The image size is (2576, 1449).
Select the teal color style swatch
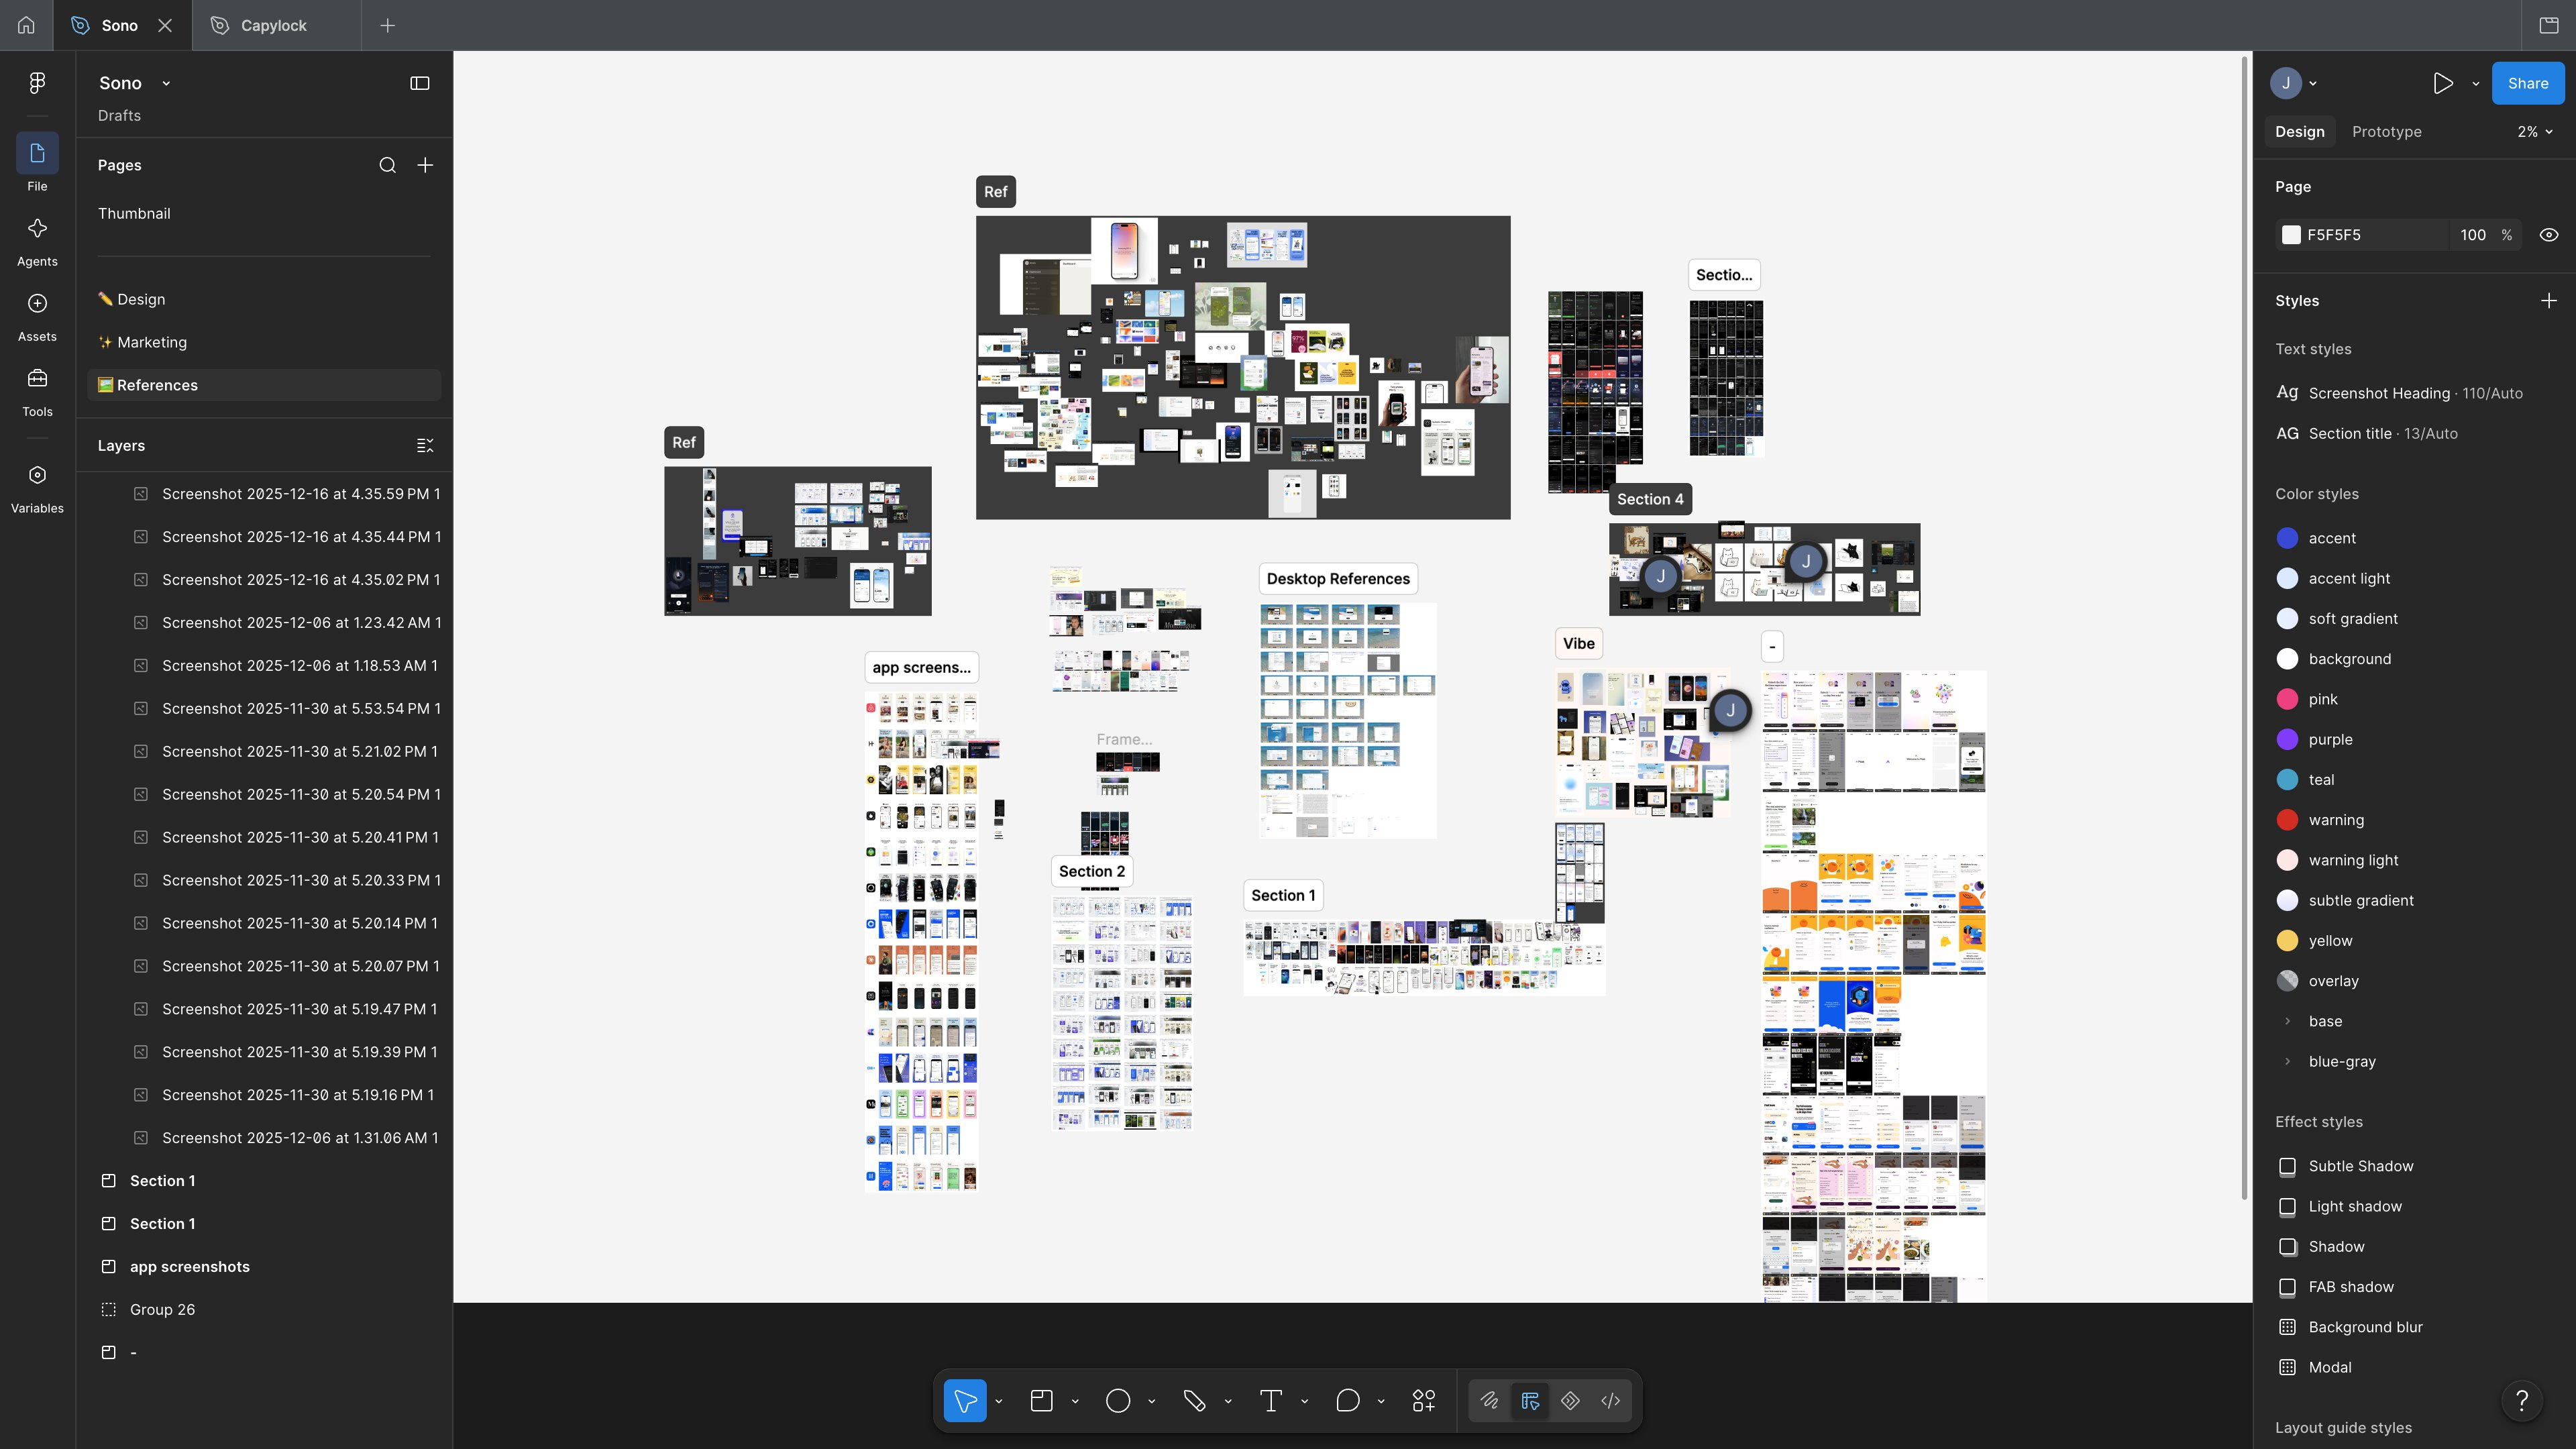(2287, 779)
